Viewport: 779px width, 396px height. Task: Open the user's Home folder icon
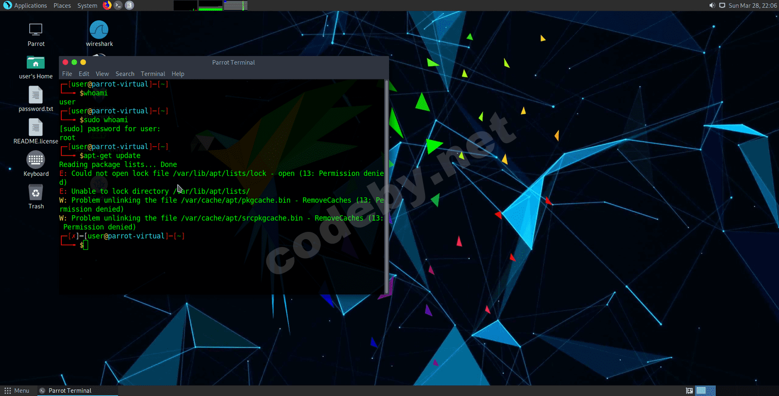pos(36,67)
